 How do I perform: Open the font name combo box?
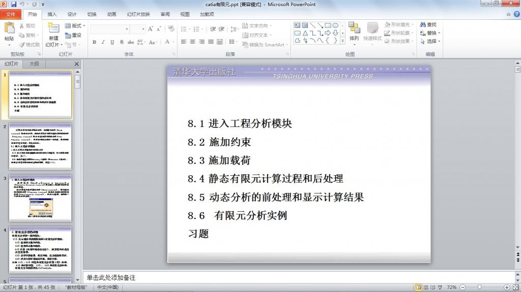110,29
